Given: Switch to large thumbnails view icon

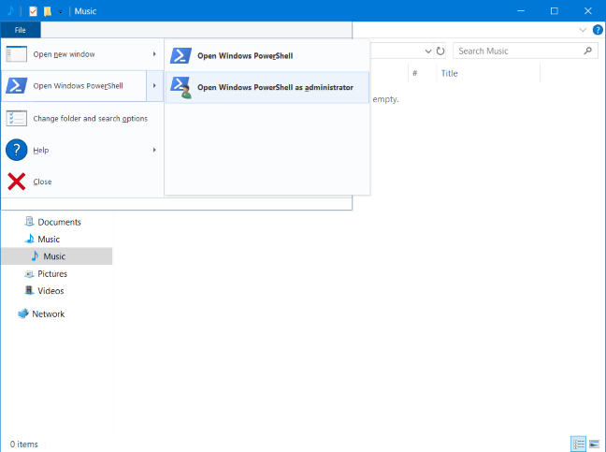Looking at the screenshot, I should click(594, 444).
